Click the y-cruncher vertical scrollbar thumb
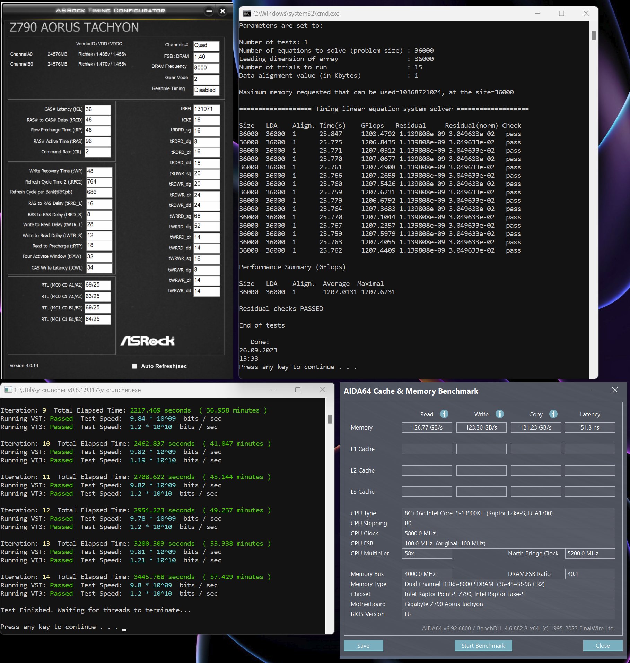 pos(330,419)
